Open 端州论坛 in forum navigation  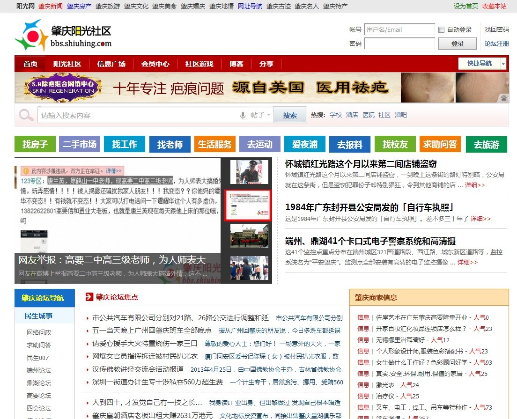click(x=39, y=370)
